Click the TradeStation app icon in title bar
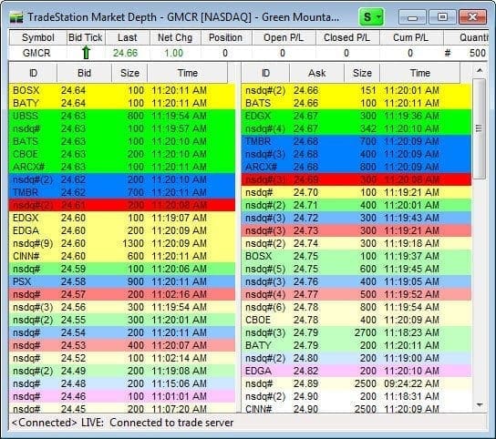496x439 pixels. point(16,17)
